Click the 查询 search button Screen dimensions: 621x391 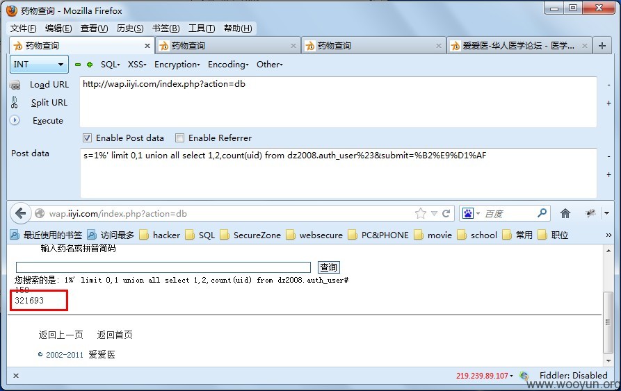(x=329, y=267)
